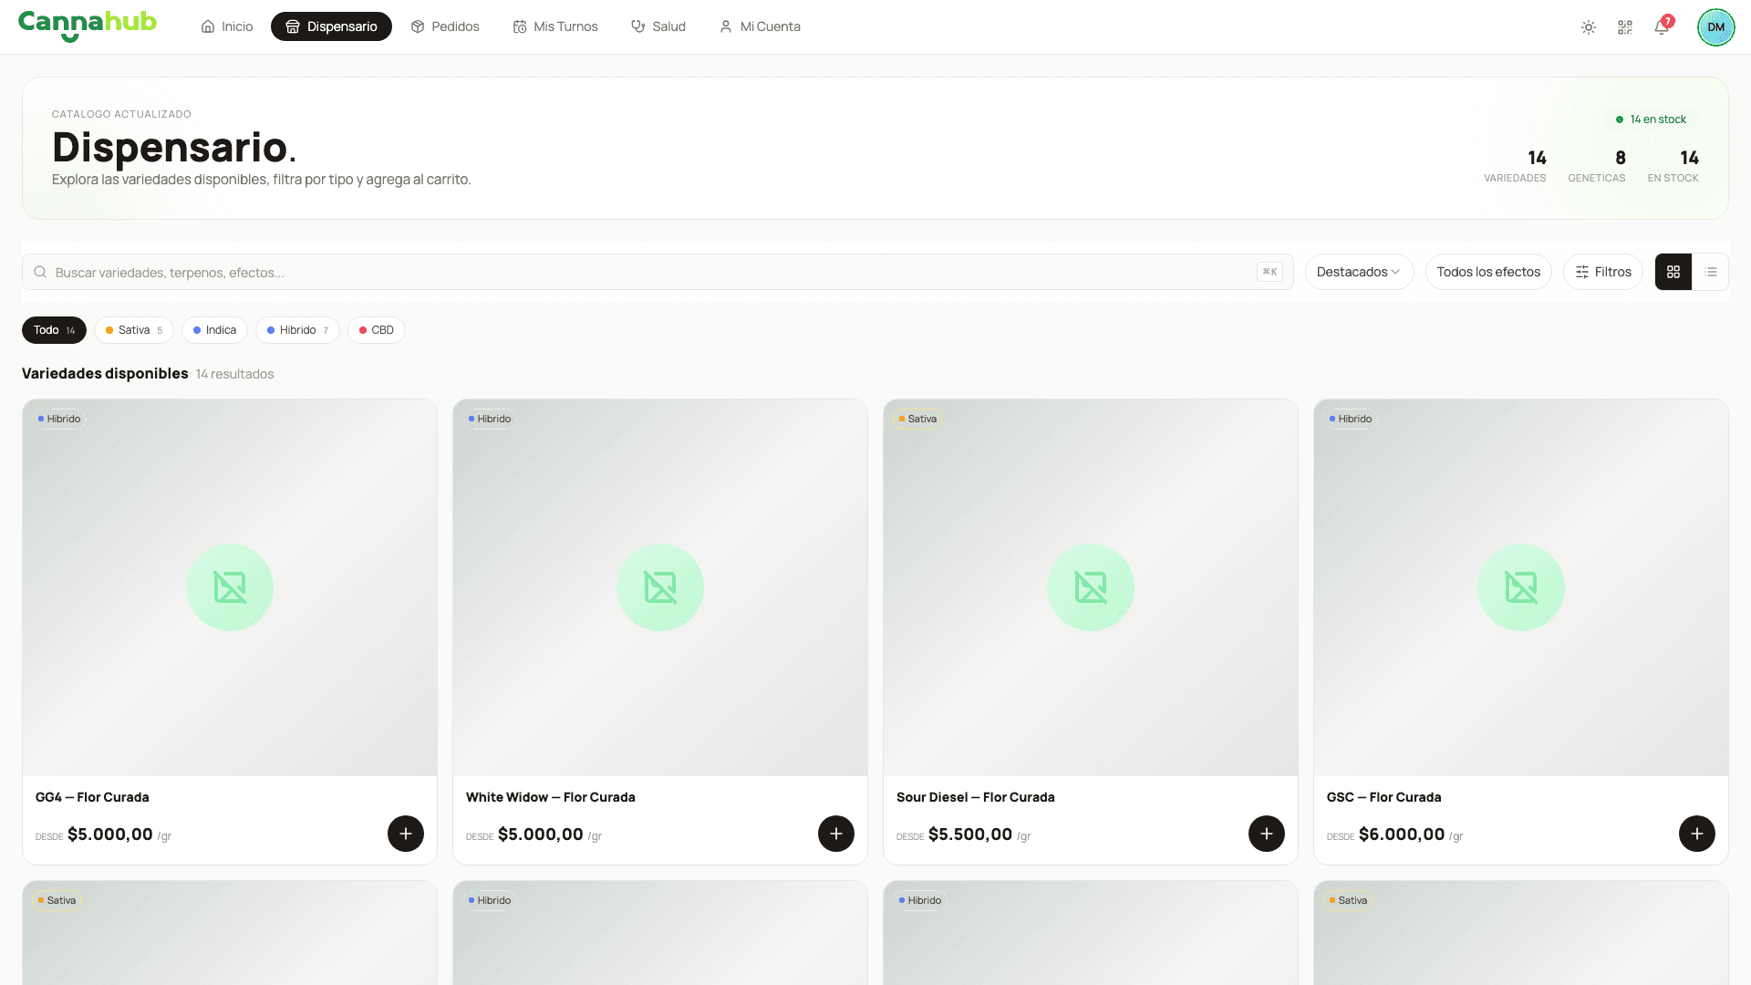Filter varieties by Sativa
The height and width of the screenshot is (985, 1751).
(134, 330)
